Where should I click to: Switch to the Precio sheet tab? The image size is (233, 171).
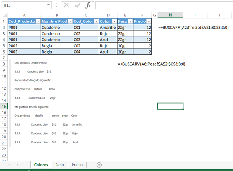(77, 165)
